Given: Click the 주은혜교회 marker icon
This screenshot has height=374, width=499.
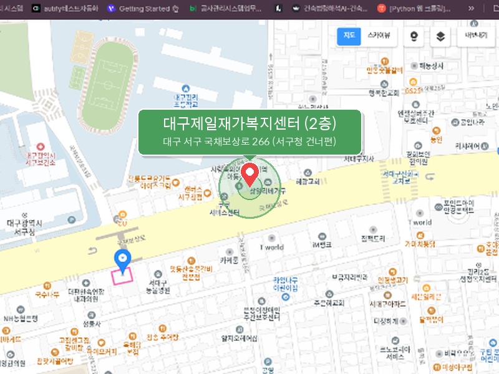Looking at the screenshot, I should [x=329, y=294].
